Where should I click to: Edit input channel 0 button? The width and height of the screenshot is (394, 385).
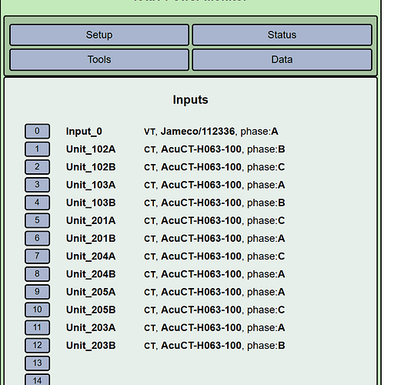click(37, 131)
